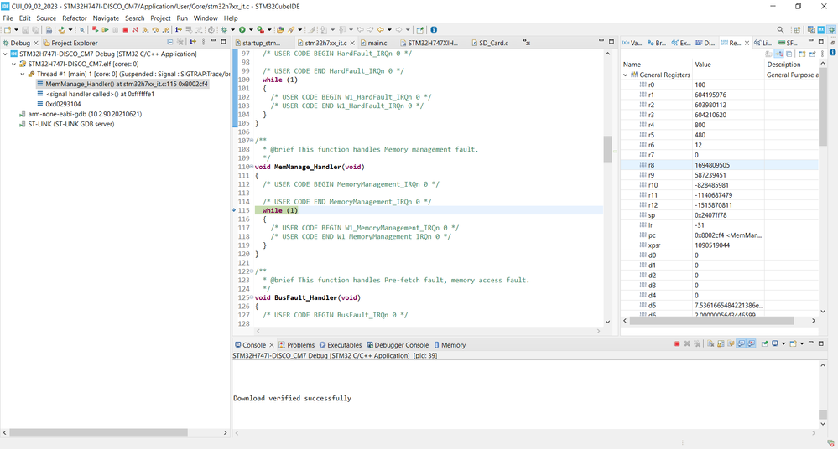Switch to the Debug perspective icon
The height and width of the screenshot is (449, 838).
830,30
